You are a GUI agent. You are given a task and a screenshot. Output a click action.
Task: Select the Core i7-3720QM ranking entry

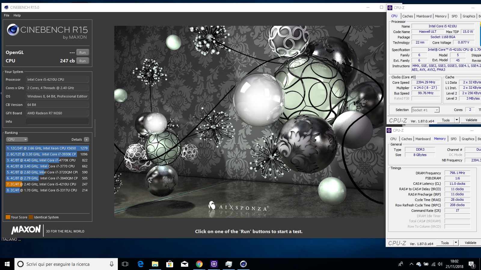pyautogui.click(x=47, y=172)
